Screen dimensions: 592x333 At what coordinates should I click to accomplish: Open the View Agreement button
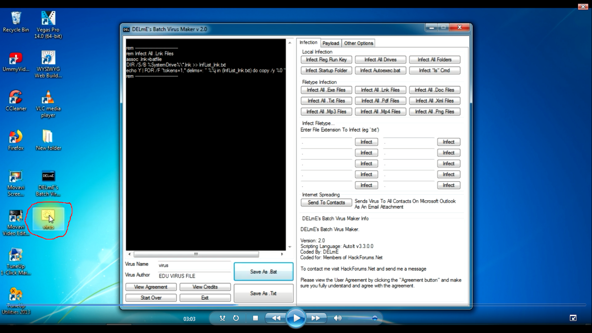pyautogui.click(x=151, y=287)
